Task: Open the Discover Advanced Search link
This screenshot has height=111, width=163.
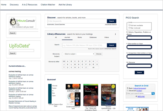Action: tap(111, 25)
